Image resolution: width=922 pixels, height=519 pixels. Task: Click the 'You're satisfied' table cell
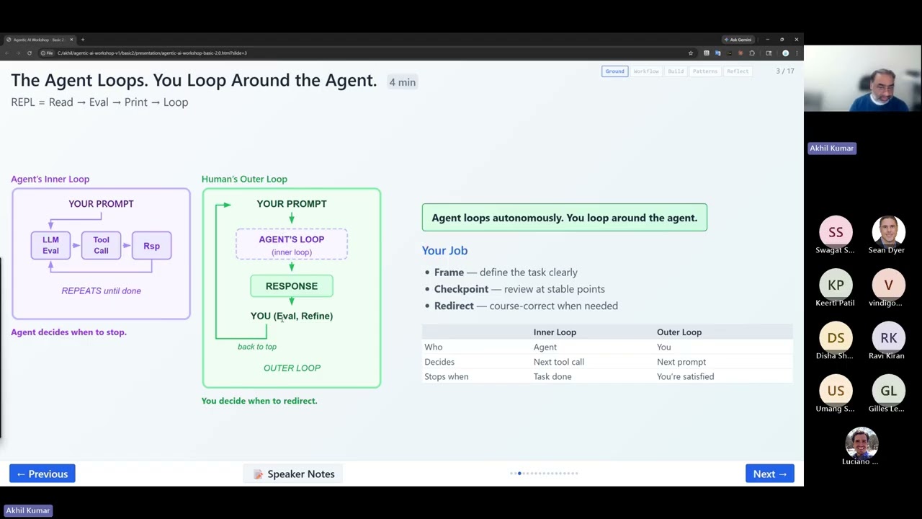(x=686, y=376)
